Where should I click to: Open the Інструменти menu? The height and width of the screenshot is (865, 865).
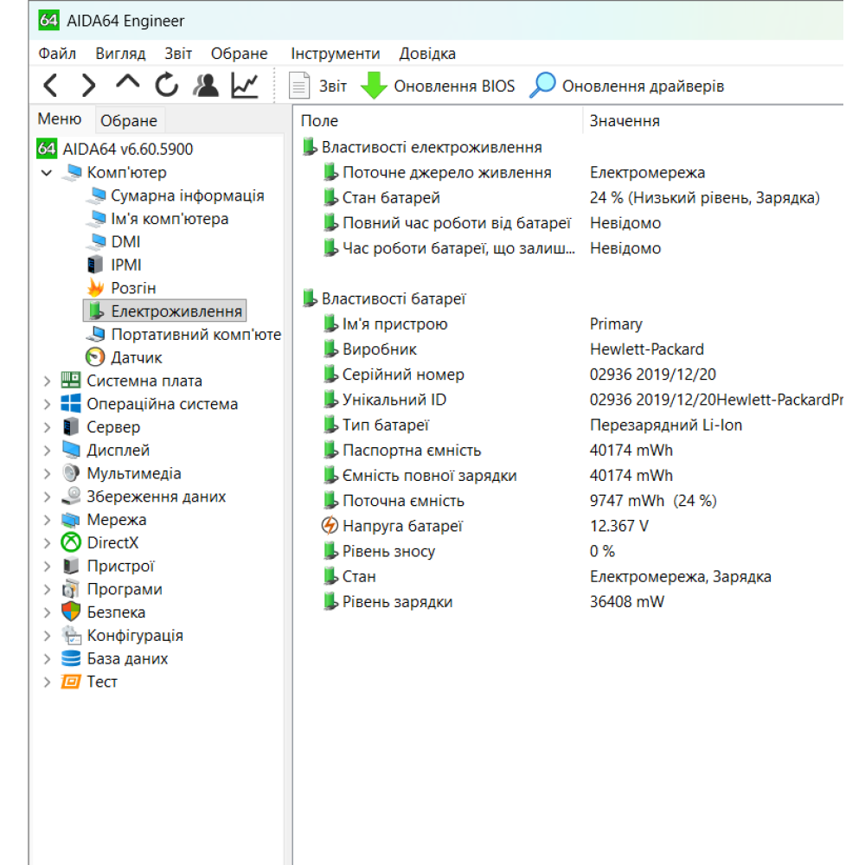pos(335,54)
